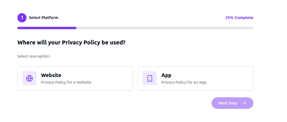Click the "Next Step" text label
The image size is (287, 122).
pos(228,103)
